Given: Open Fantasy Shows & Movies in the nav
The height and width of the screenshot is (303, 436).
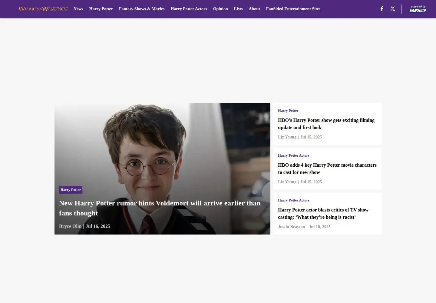Looking at the screenshot, I should click(x=142, y=9).
